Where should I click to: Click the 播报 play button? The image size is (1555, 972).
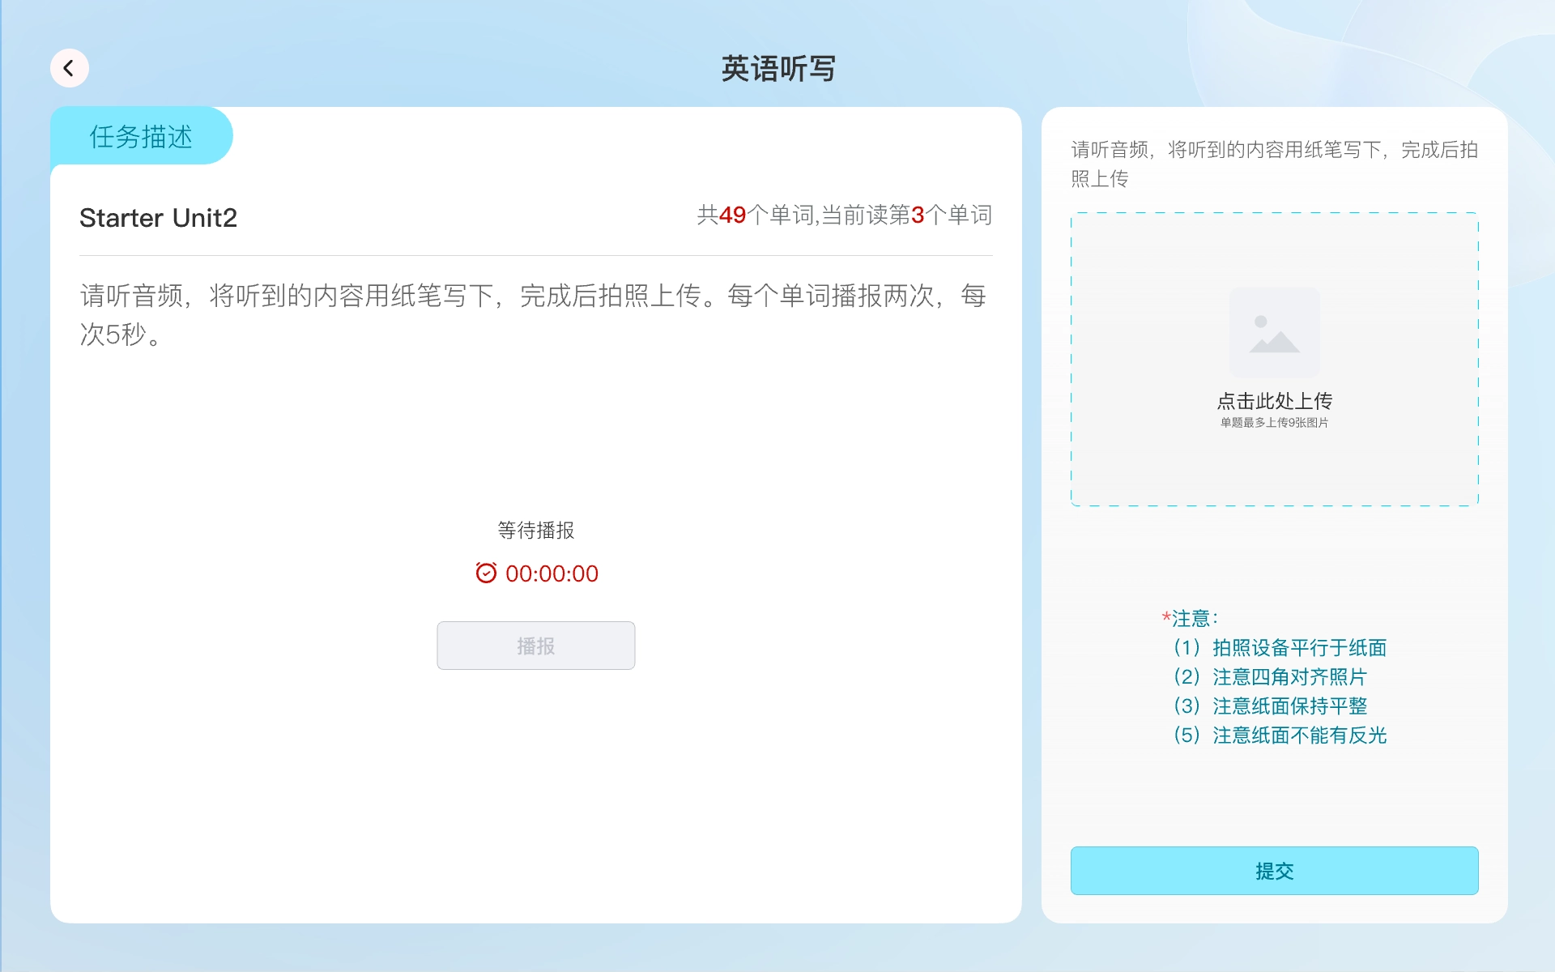536,646
